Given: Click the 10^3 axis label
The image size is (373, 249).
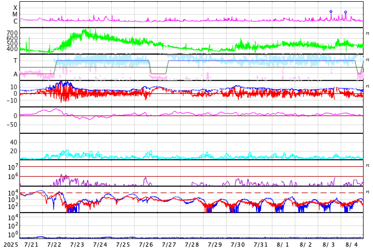Looking at the screenshot, I should click(x=13, y=200).
